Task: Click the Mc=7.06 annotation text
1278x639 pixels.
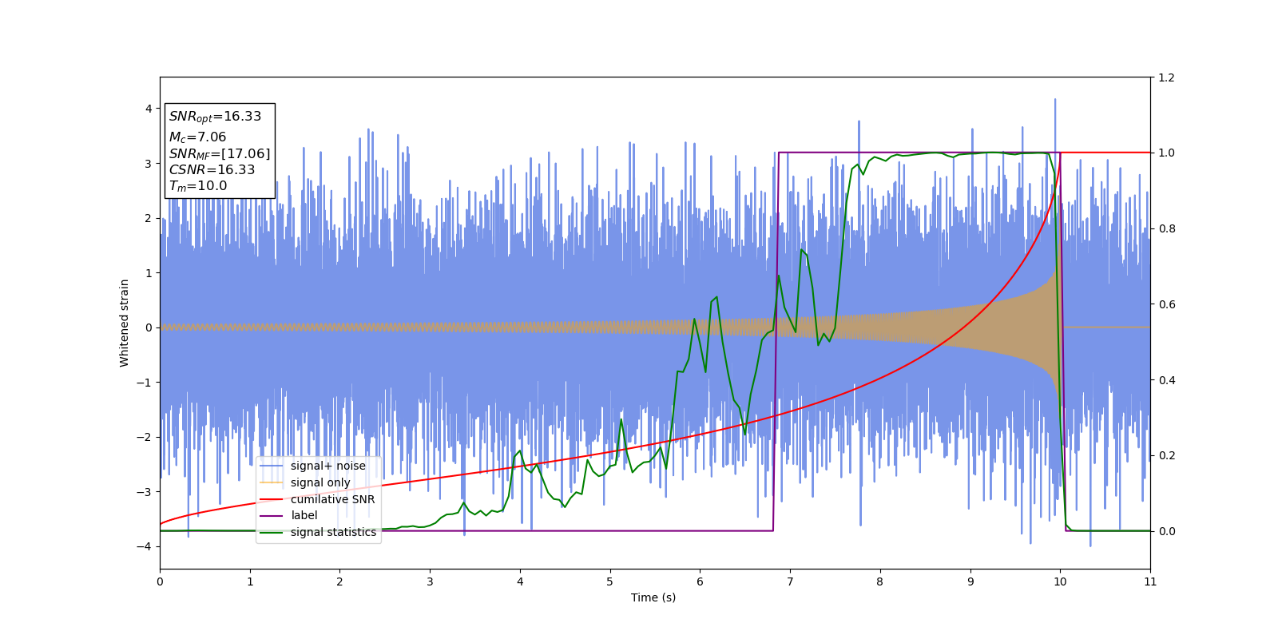Action: click(197, 137)
